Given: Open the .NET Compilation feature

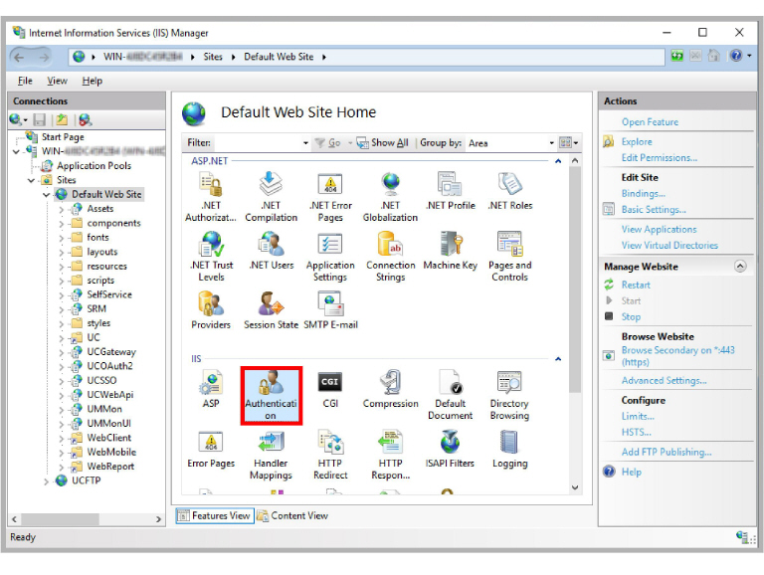Looking at the screenshot, I should pos(271,196).
